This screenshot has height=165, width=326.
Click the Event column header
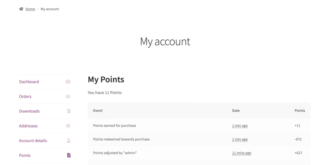tap(98, 110)
